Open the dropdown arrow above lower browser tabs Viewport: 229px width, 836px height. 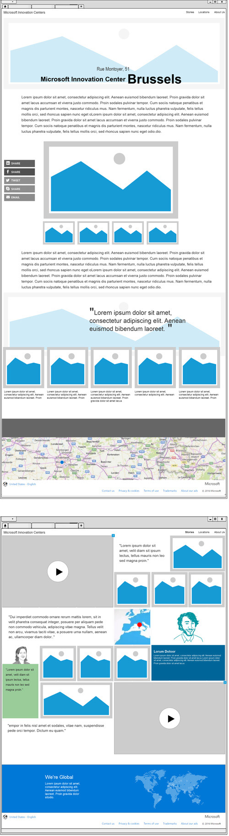coord(12,519)
